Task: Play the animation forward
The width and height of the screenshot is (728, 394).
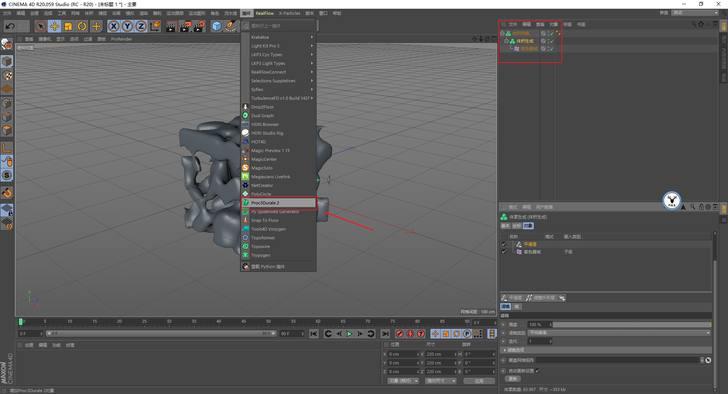Action: tap(349, 334)
